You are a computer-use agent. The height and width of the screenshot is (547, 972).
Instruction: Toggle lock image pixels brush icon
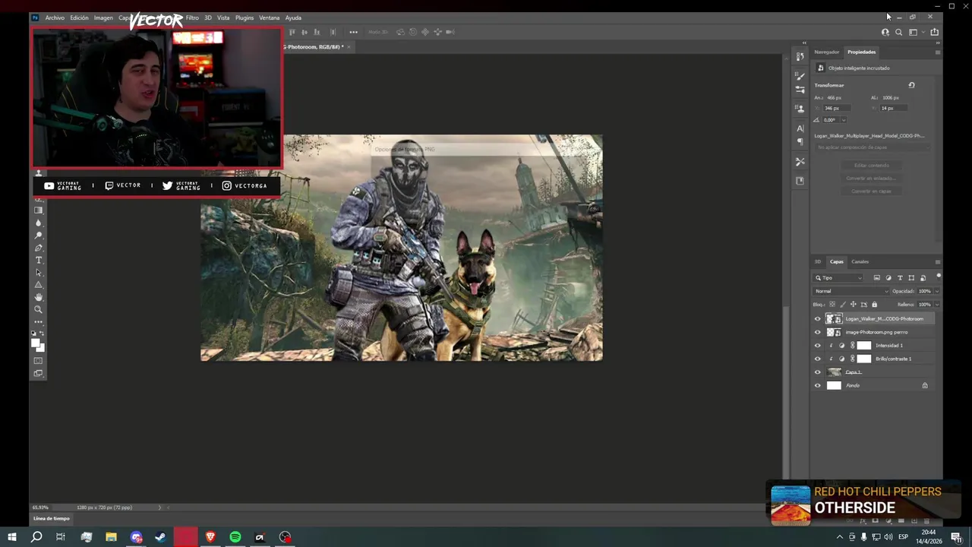[x=843, y=305]
